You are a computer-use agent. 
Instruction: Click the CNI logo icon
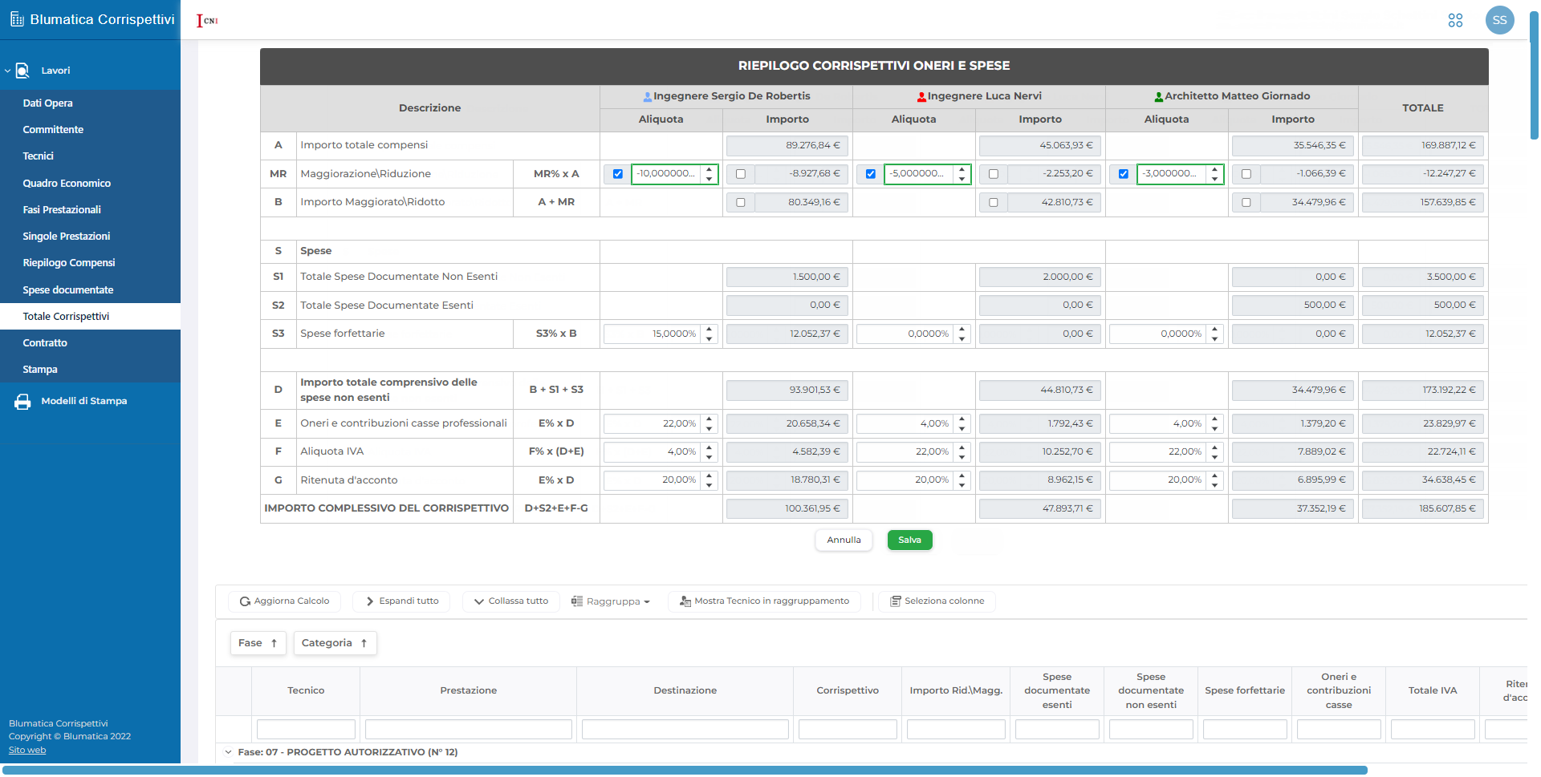pos(207,20)
